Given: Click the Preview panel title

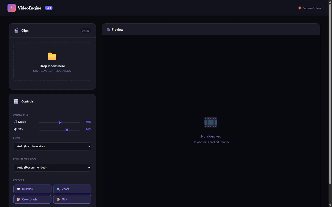Looking at the screenshot, I should pyautogui.click(x=117, y=29).
